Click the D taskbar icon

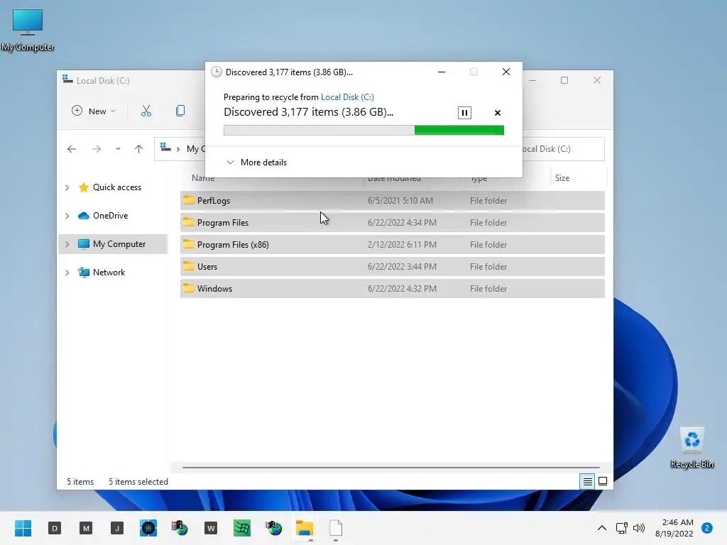(55, 528)
